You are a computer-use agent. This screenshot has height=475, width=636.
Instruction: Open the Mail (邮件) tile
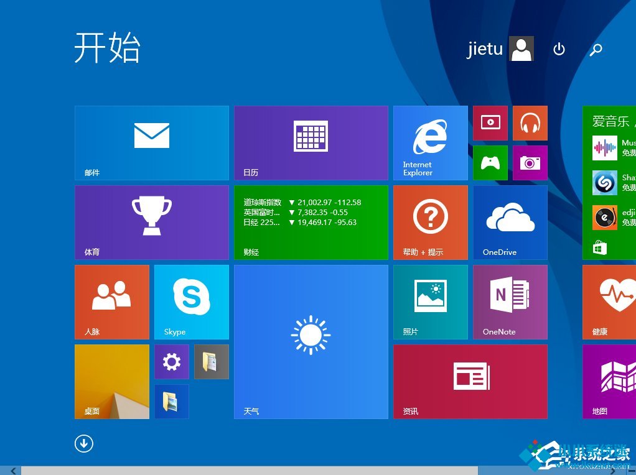(x=152, y=142)
